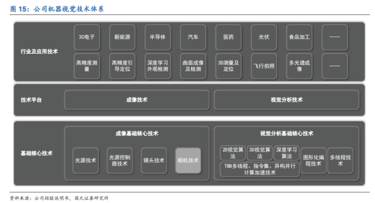The image size is (375, 203).
Task: Click the 技术平台 row label
Action: [31, 100]
